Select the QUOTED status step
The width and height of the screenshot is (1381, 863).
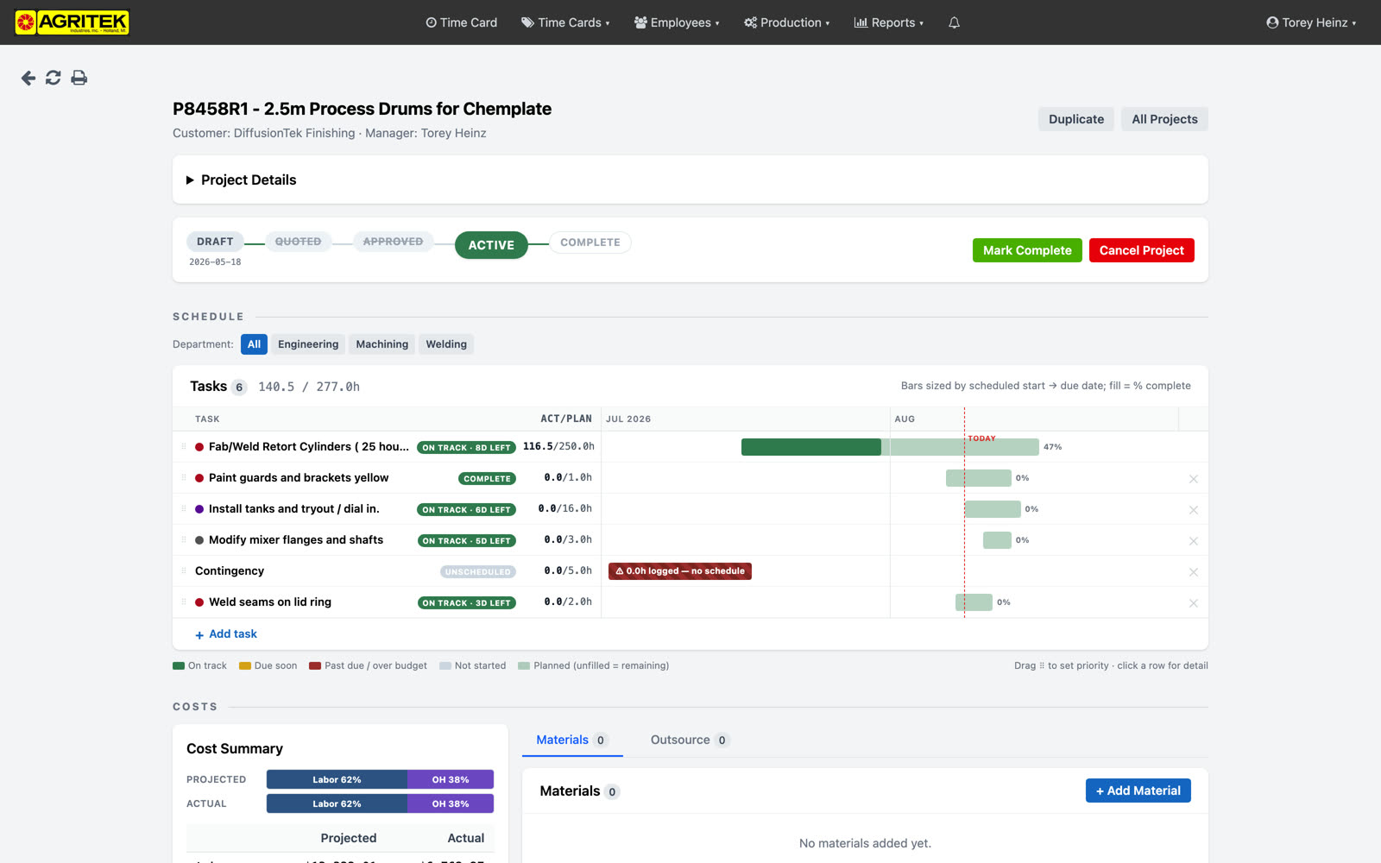tap(298, 242)
